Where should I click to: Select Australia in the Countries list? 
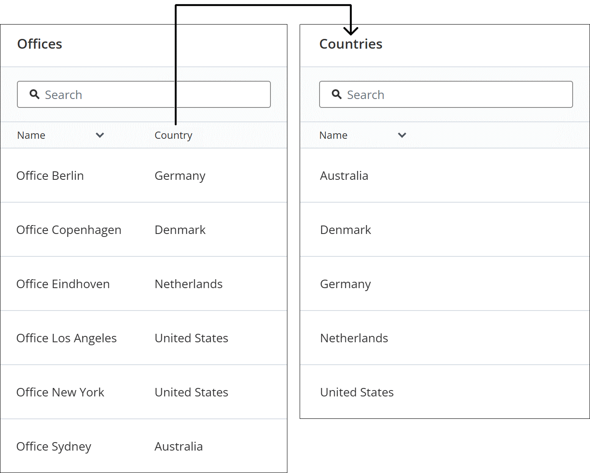pyautogui.click(x=344, y=176)
